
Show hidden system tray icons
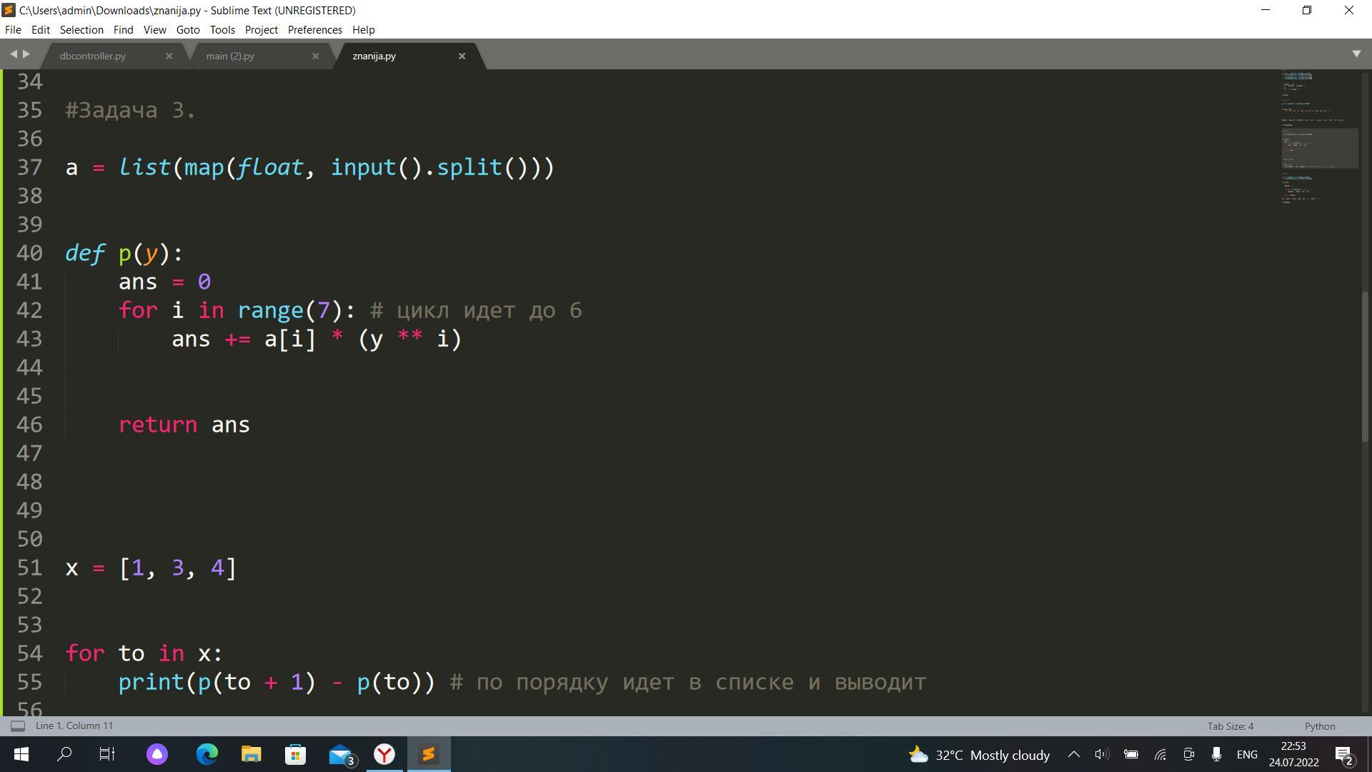(x=1073, y=755)
